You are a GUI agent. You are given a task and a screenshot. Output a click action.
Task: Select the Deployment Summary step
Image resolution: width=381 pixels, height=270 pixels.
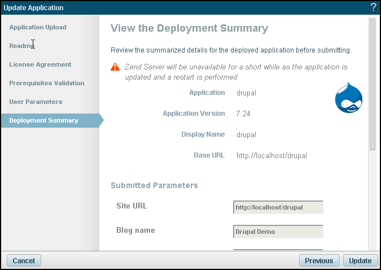click(43, 120)
